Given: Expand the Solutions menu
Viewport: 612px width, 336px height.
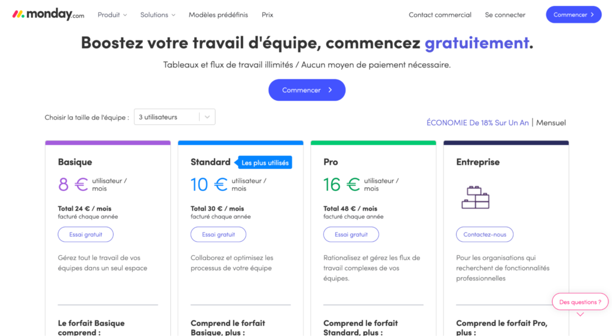Looking at the screenshot, I should pos(158,15).
